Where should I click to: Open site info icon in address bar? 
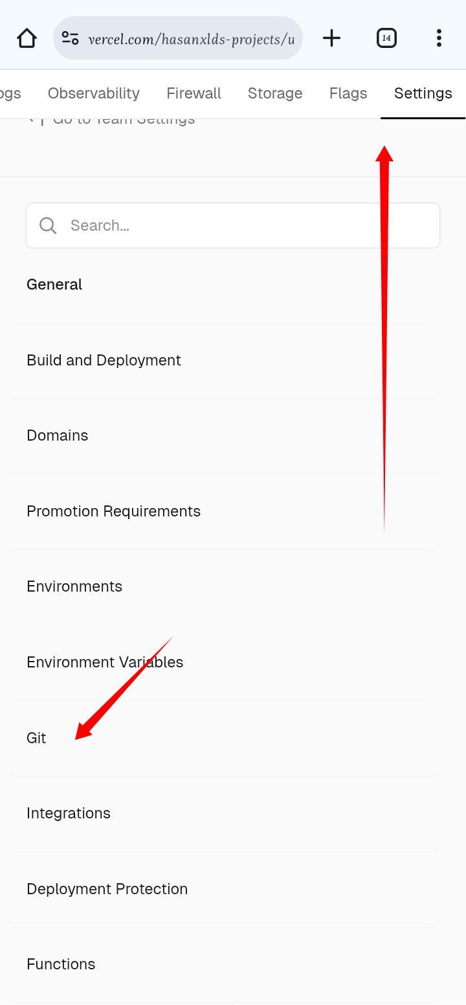point(70,38)
